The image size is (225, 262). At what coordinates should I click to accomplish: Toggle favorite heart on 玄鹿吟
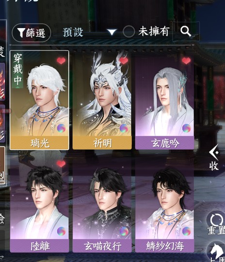click(186, 61)
